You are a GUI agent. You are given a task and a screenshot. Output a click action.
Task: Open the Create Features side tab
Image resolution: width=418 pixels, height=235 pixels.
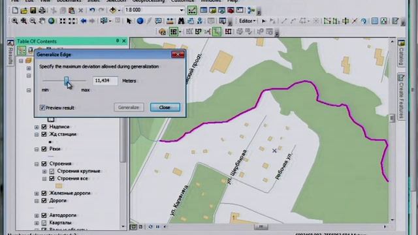tap(401, 96)
